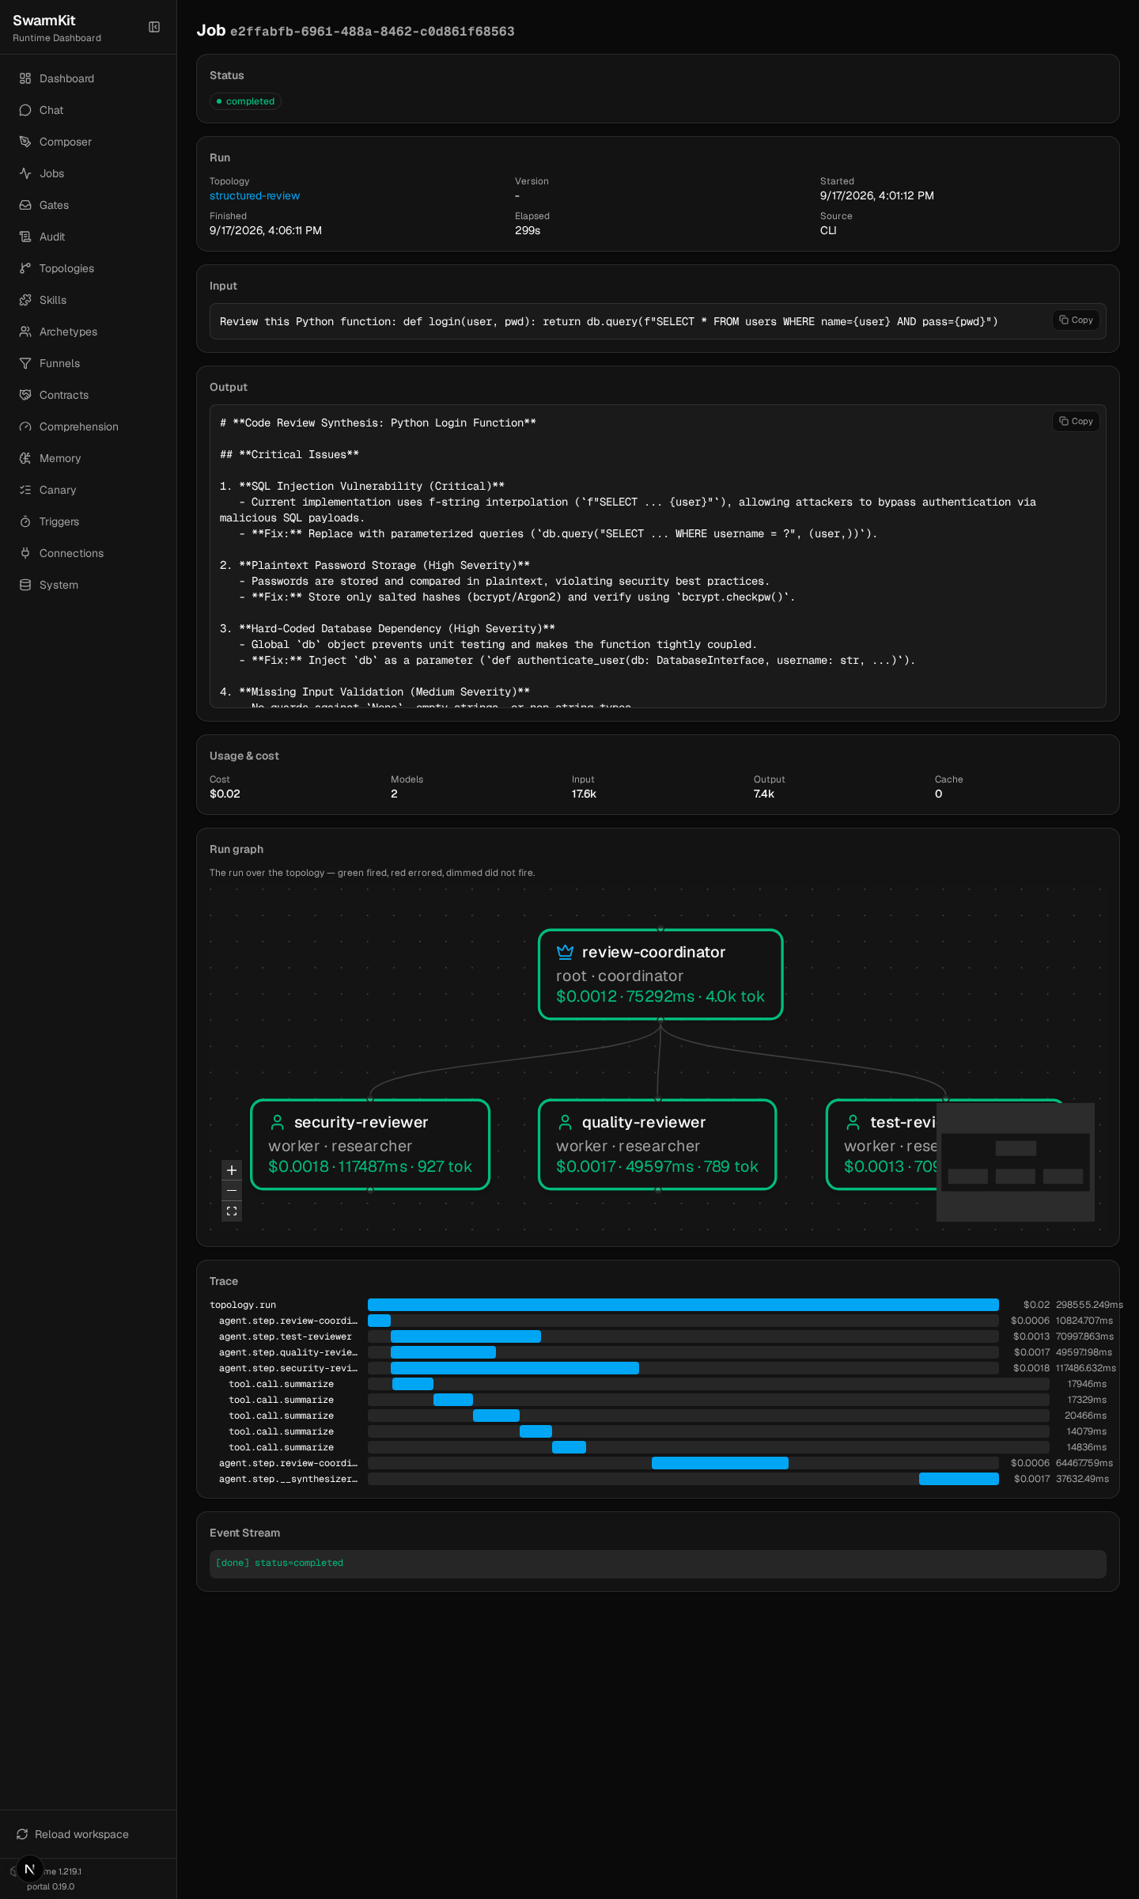Click the agent.step.test-reviewer trace bar
1139x1899 pixels.
(x=466, y=1336)
